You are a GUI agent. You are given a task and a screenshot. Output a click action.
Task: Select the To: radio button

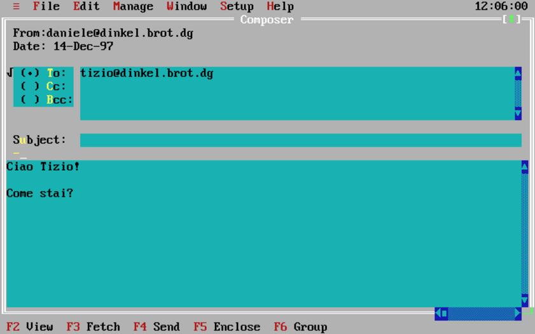30,73
